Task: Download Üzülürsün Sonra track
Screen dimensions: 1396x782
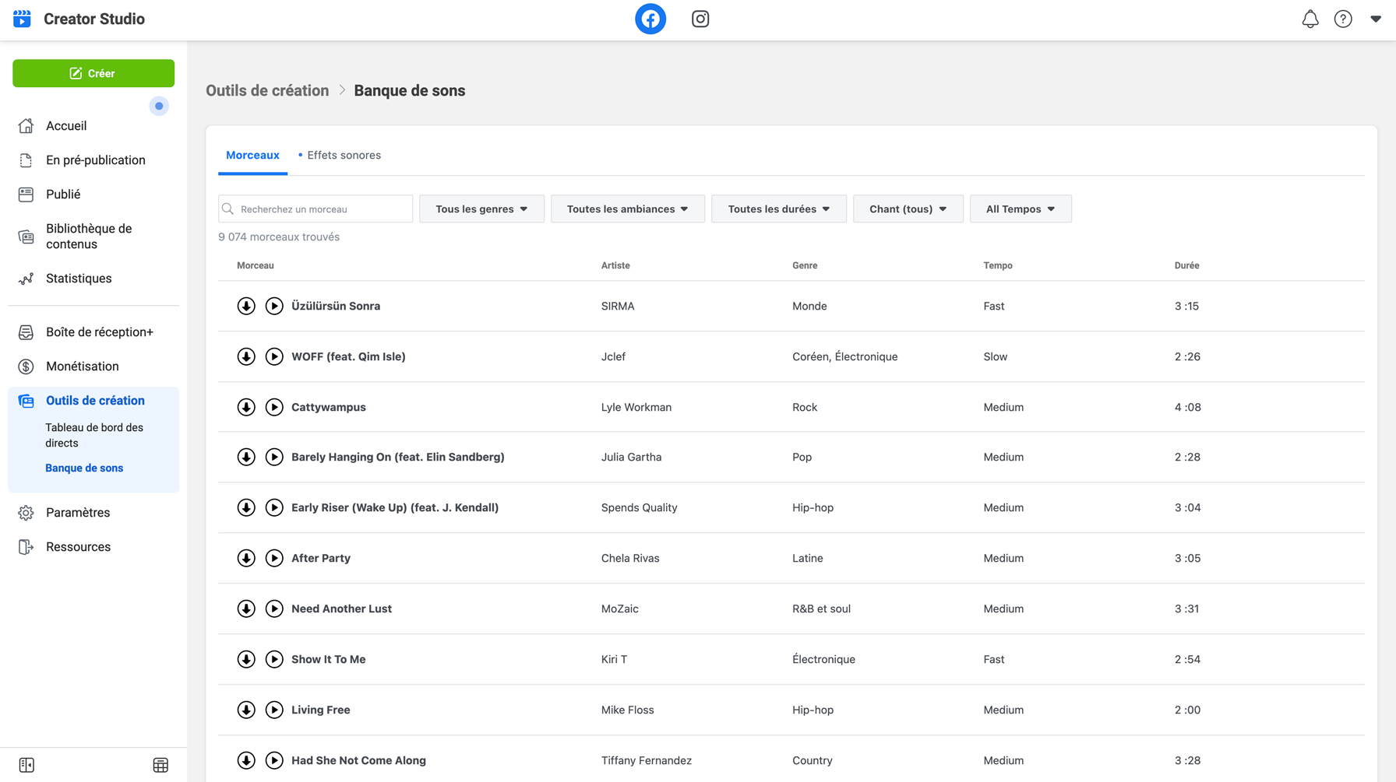Action: (x=246, y=306)
